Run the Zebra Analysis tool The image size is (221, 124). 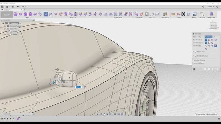pyautogui.click(x=183, y=14)
